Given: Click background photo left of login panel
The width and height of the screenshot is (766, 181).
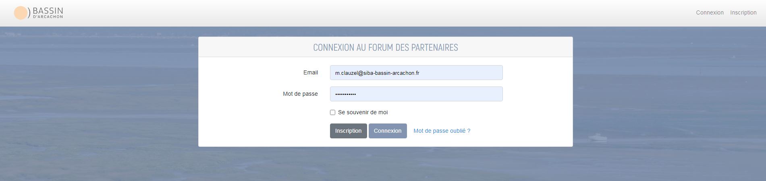Looking at the screenshot, I should click(101, 101).
